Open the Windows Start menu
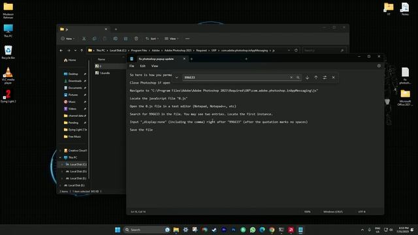 click(118, 230)
